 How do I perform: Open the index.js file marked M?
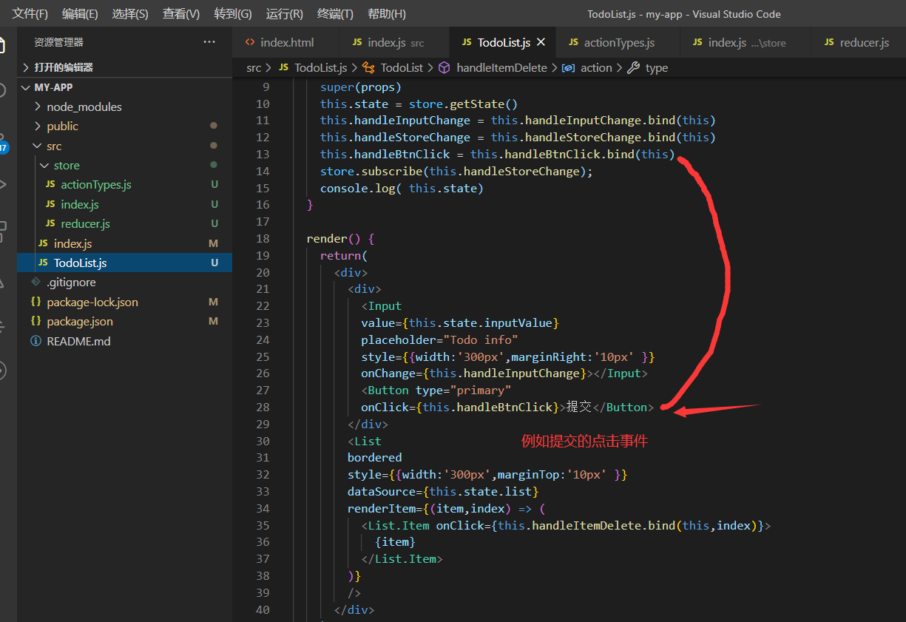124,243
